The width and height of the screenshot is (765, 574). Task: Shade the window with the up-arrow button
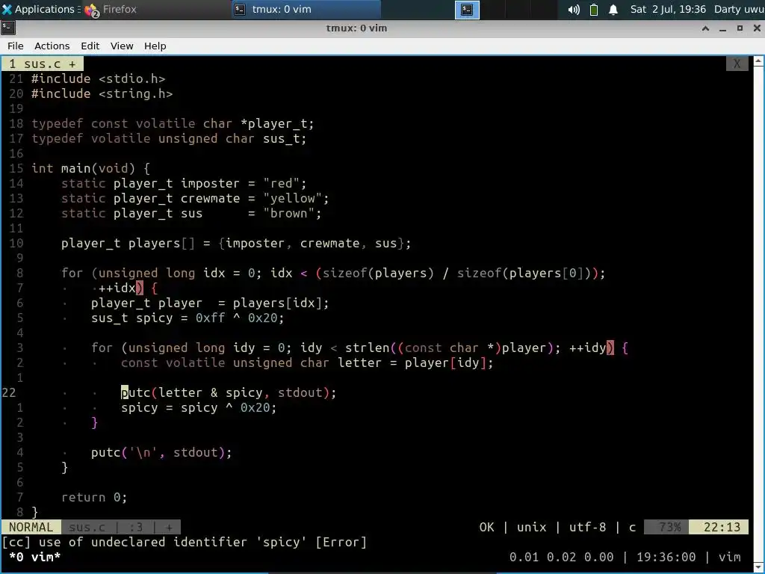pos(705,28)
